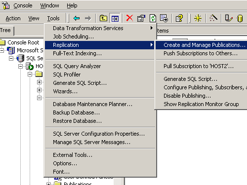The image size is (247, 185).
Task: Open the Action menu
Action: click(13, 18)
